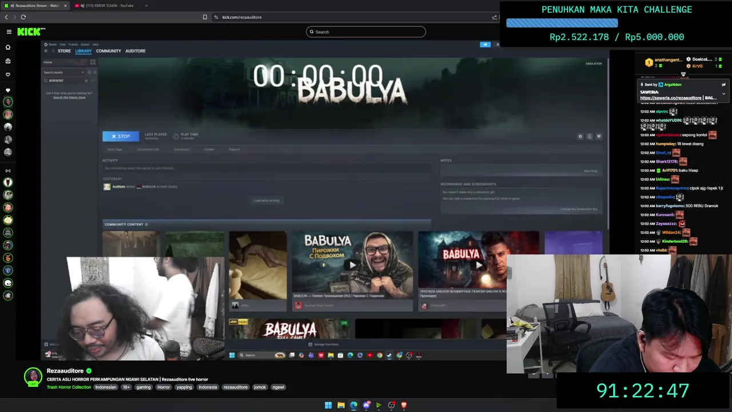732x412 pixels.
Task: Click the share icon in address bar
Action: 495,17
